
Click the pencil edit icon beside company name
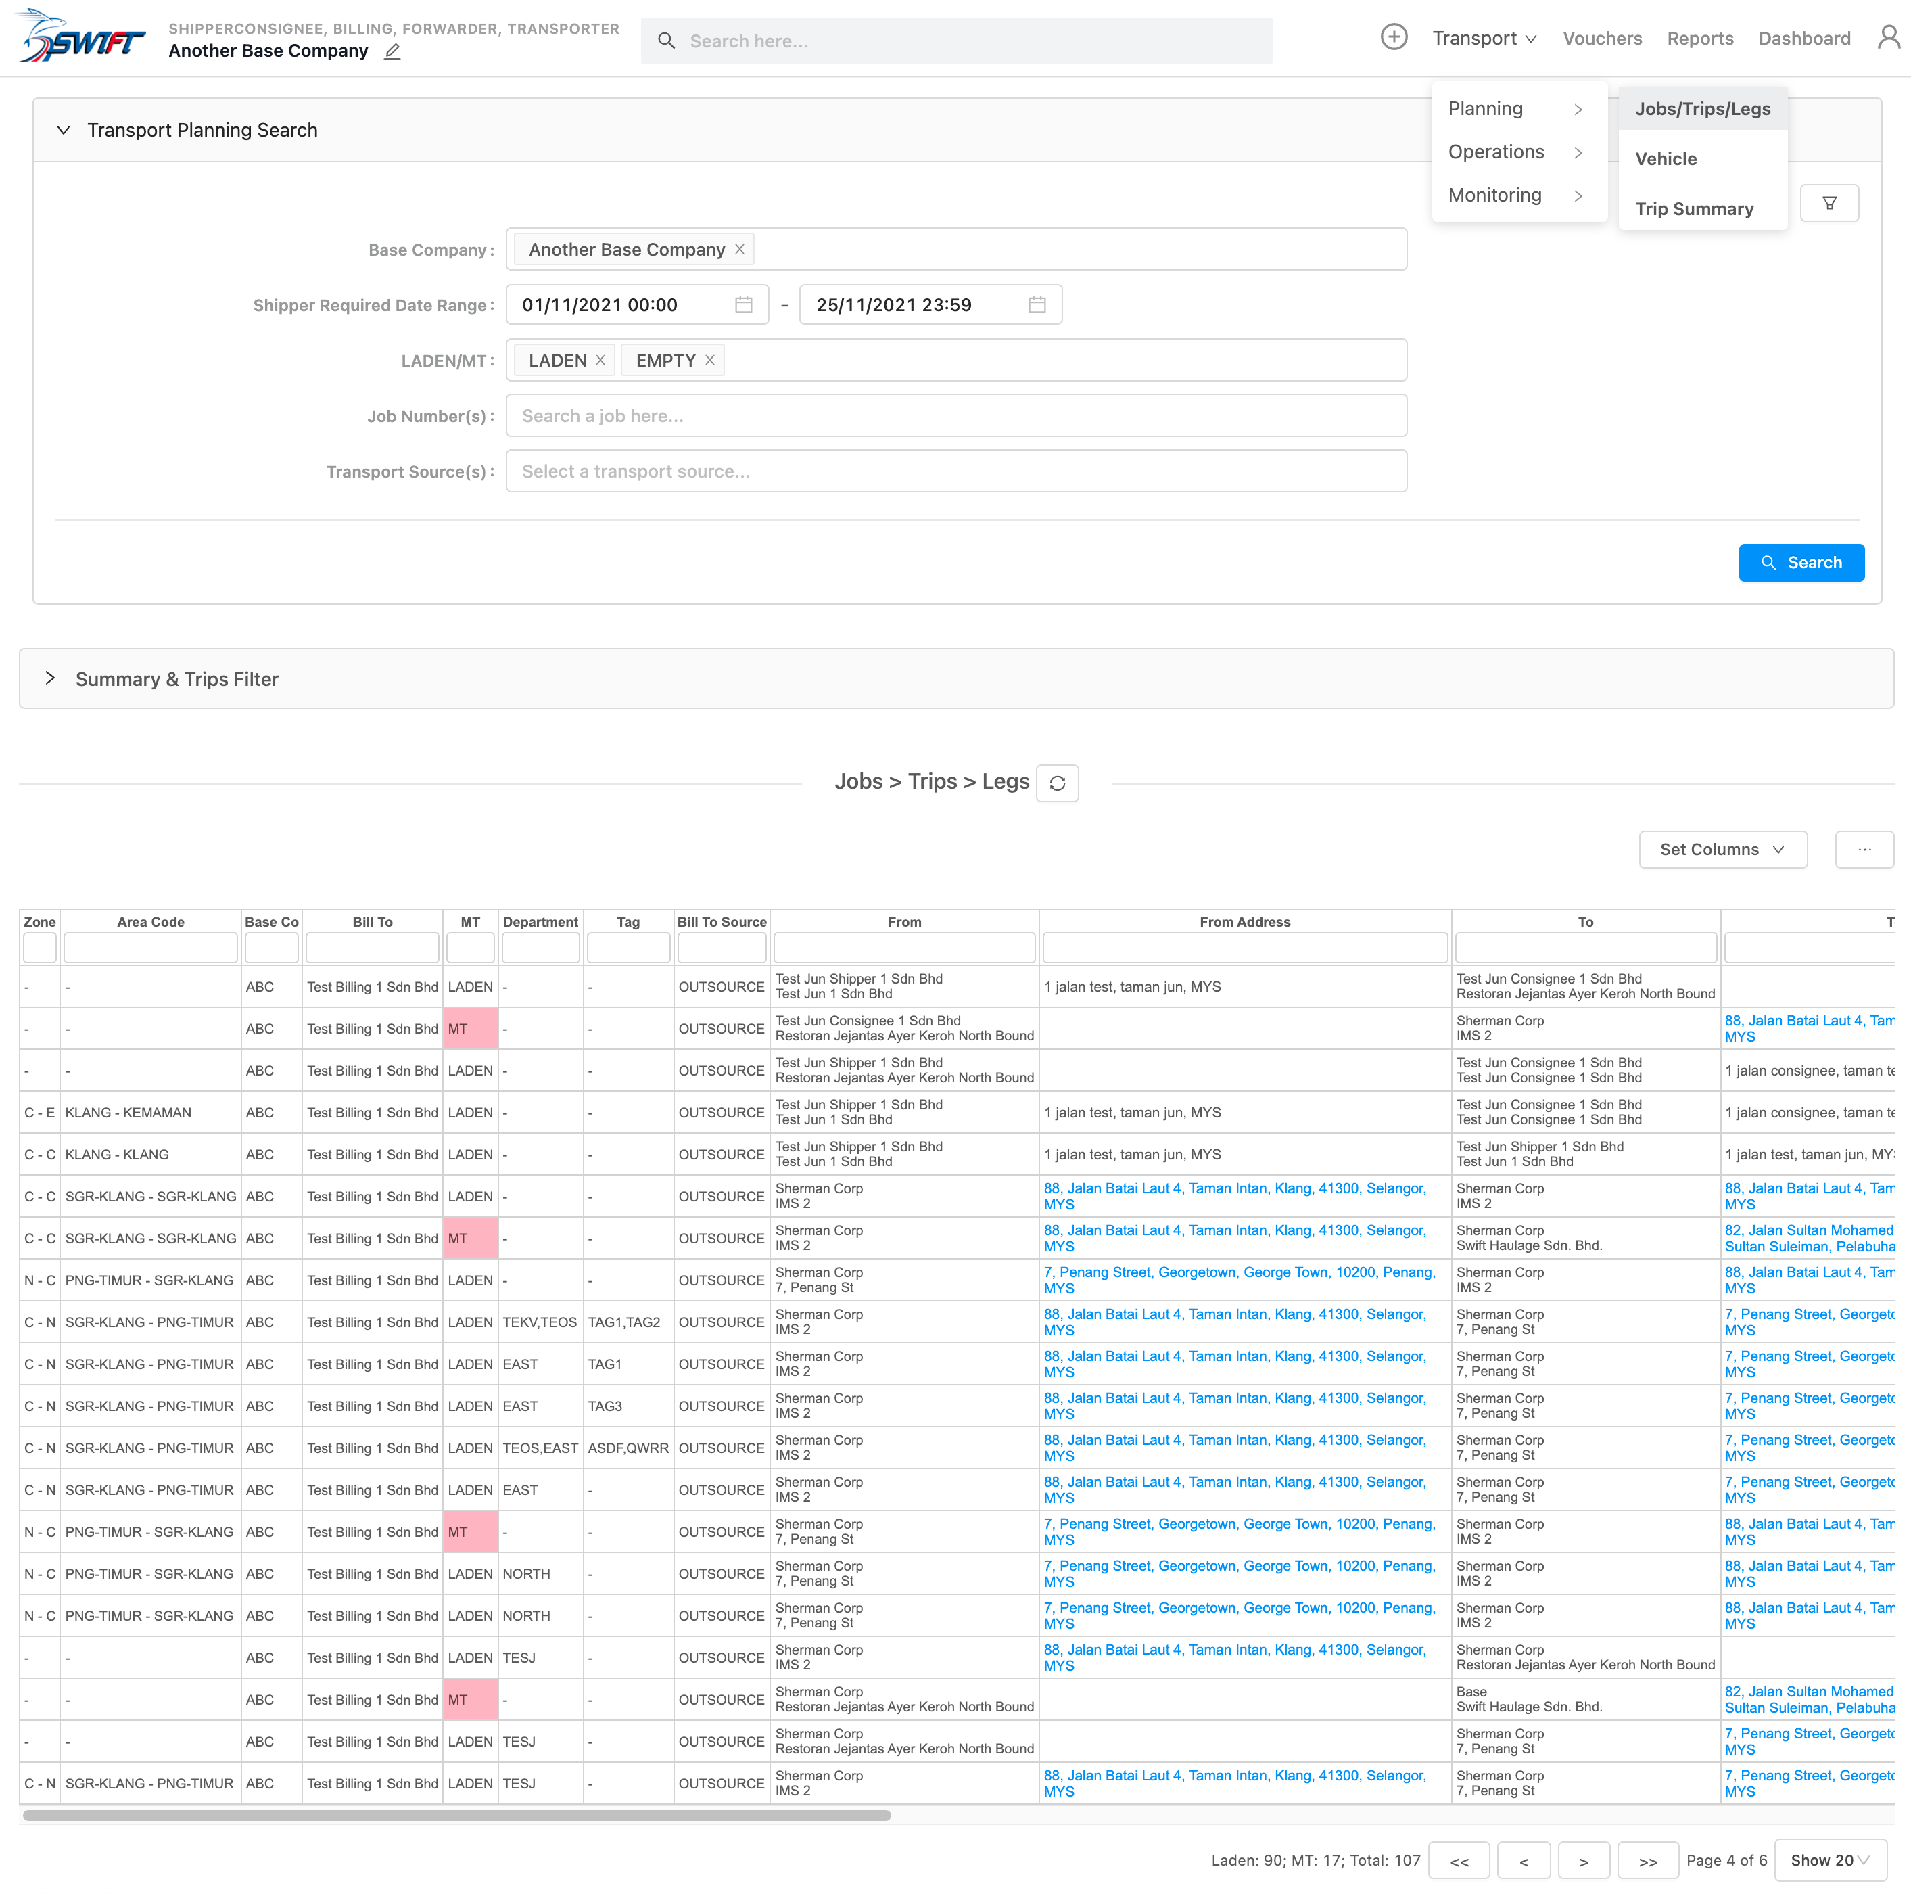(x=393, y=51)
